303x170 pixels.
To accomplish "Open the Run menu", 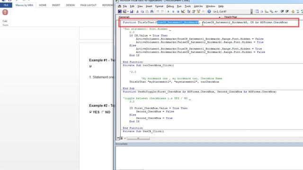I will [x=179, y=6].
